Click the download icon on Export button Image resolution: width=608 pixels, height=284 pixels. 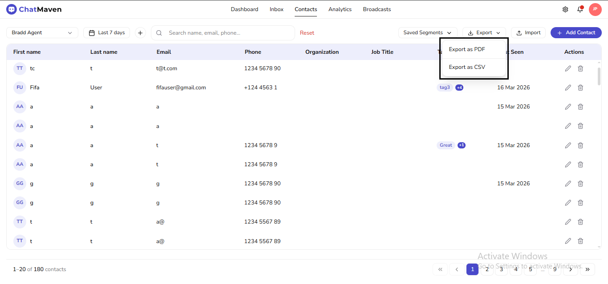coord(471,32)
